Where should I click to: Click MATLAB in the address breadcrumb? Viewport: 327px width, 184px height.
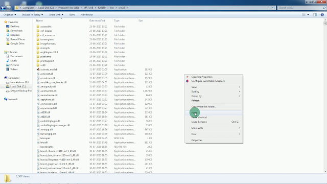tap(88, 8)
